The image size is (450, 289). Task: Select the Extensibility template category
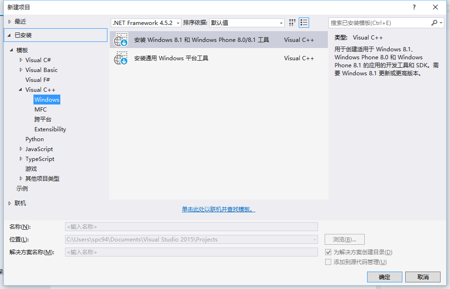[50, 129]
